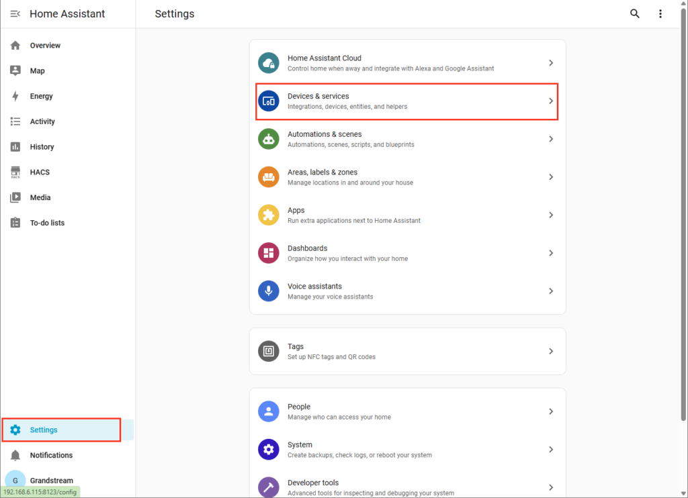Expand Voice assistants row chevron
Image resolution: width=688 pixels, height=498 pixels.
551,291
